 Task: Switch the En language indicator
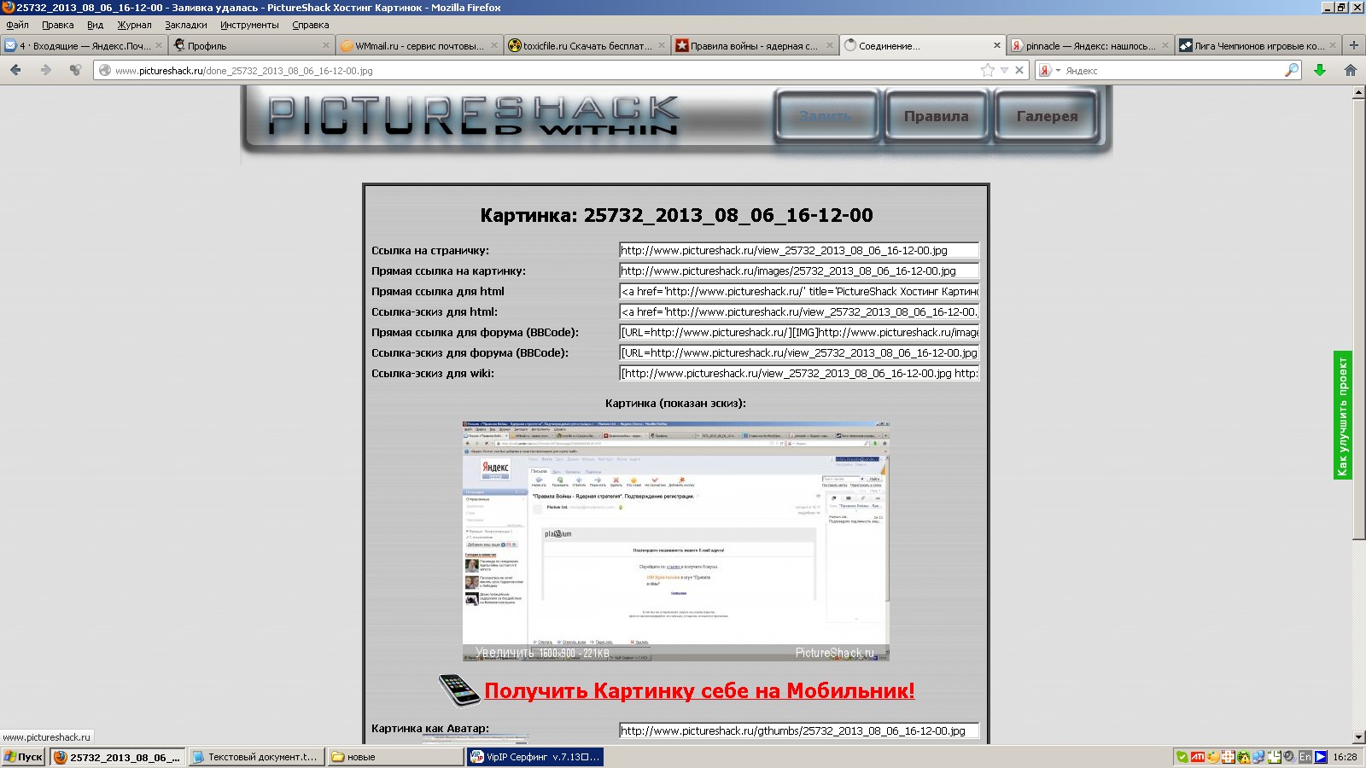click(1305, 757)
